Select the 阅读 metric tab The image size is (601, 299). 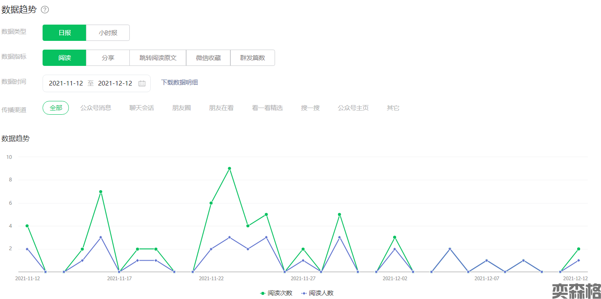64,58
